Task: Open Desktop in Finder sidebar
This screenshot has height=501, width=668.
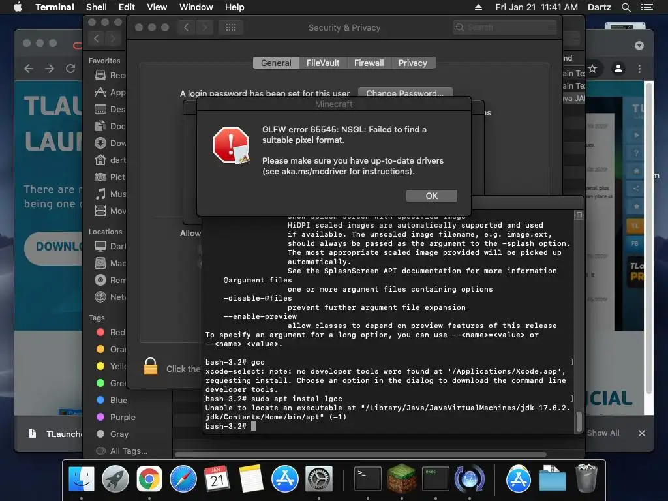Action: pos(110,109)
